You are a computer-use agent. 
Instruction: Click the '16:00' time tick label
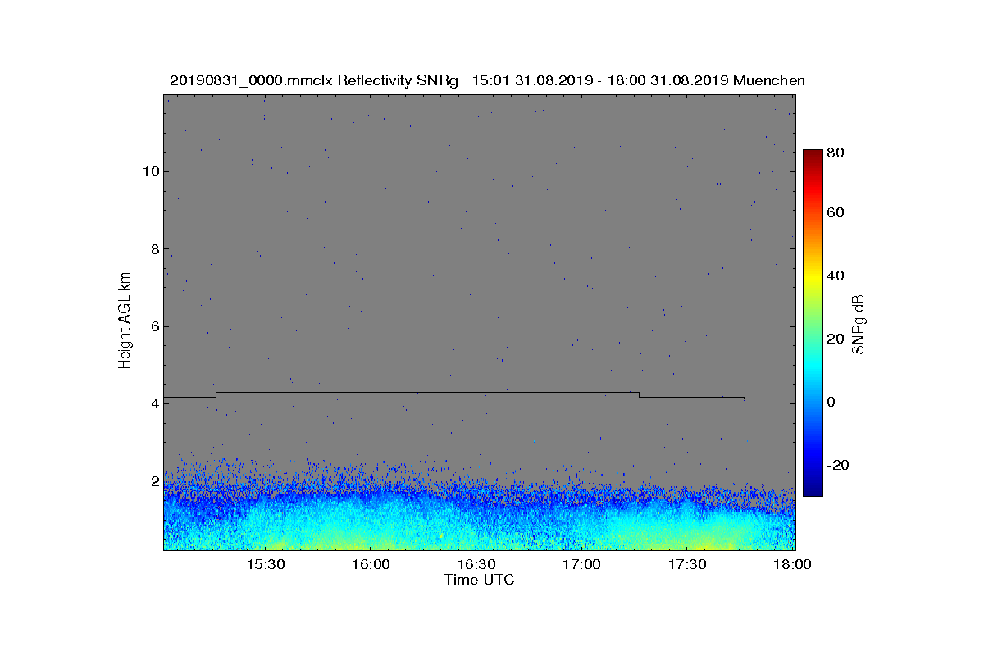371,564
